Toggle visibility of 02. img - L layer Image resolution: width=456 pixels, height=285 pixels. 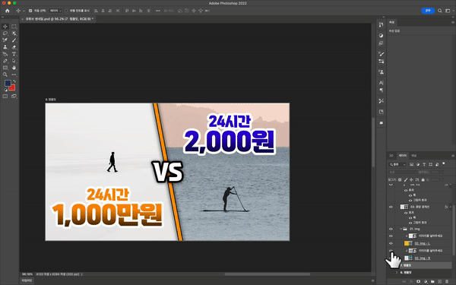point(391,243)
